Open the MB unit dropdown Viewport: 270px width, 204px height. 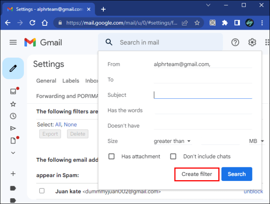pos(257,141)
